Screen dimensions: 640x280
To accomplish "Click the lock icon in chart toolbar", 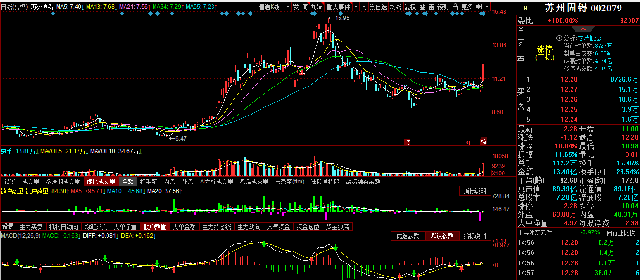I will pyautogui.click(x=455, y=7).
